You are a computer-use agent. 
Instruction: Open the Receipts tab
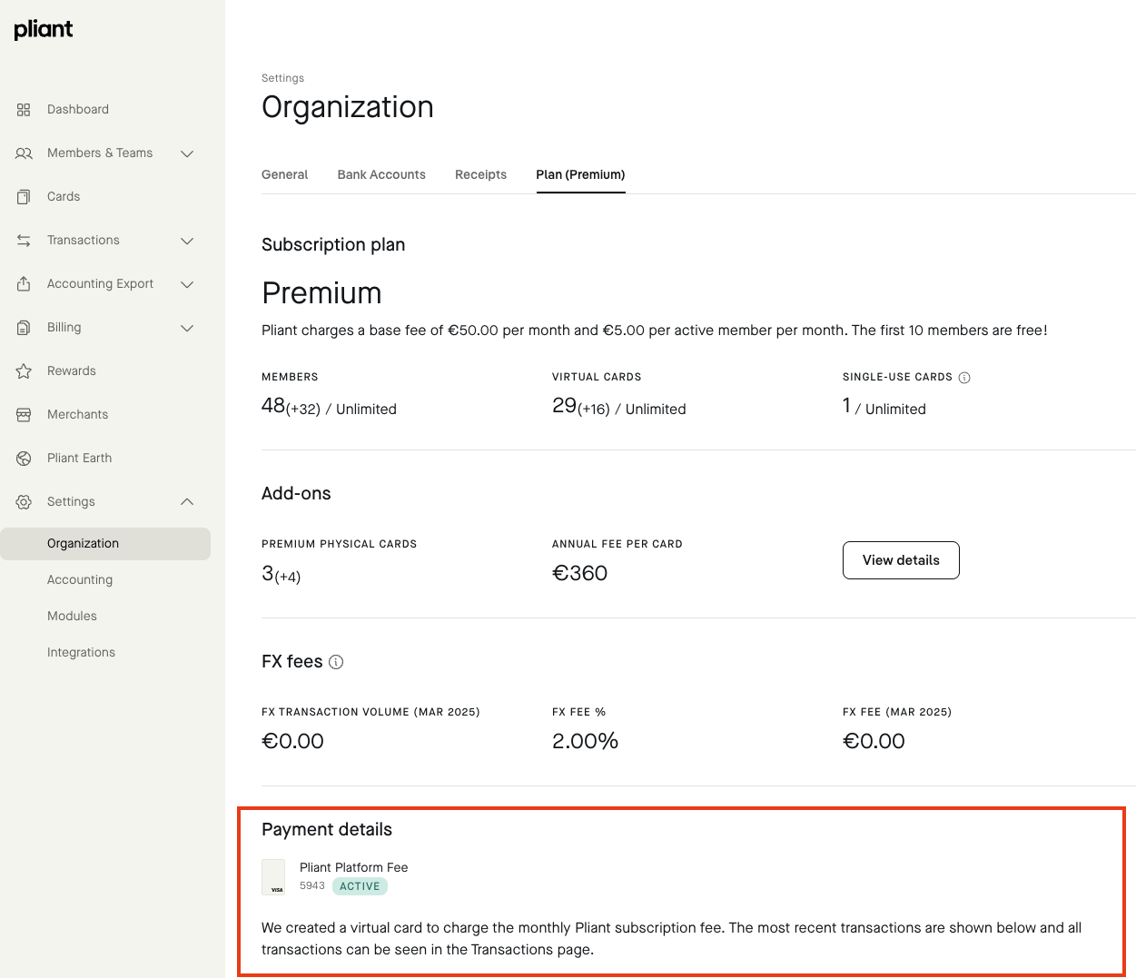pyautogui.click(x=480, y=174)
